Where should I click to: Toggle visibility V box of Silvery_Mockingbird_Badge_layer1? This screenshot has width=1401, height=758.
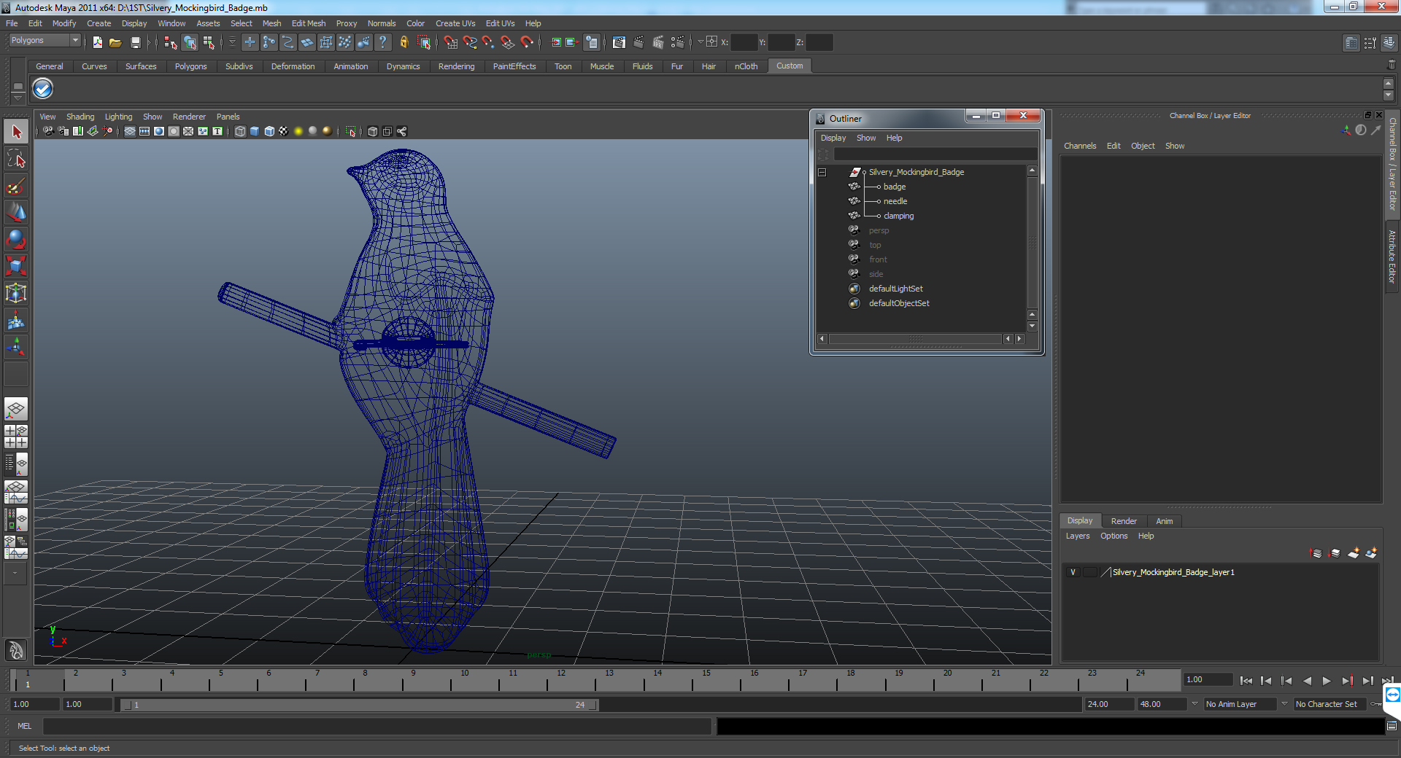[x=1073, y=572]
